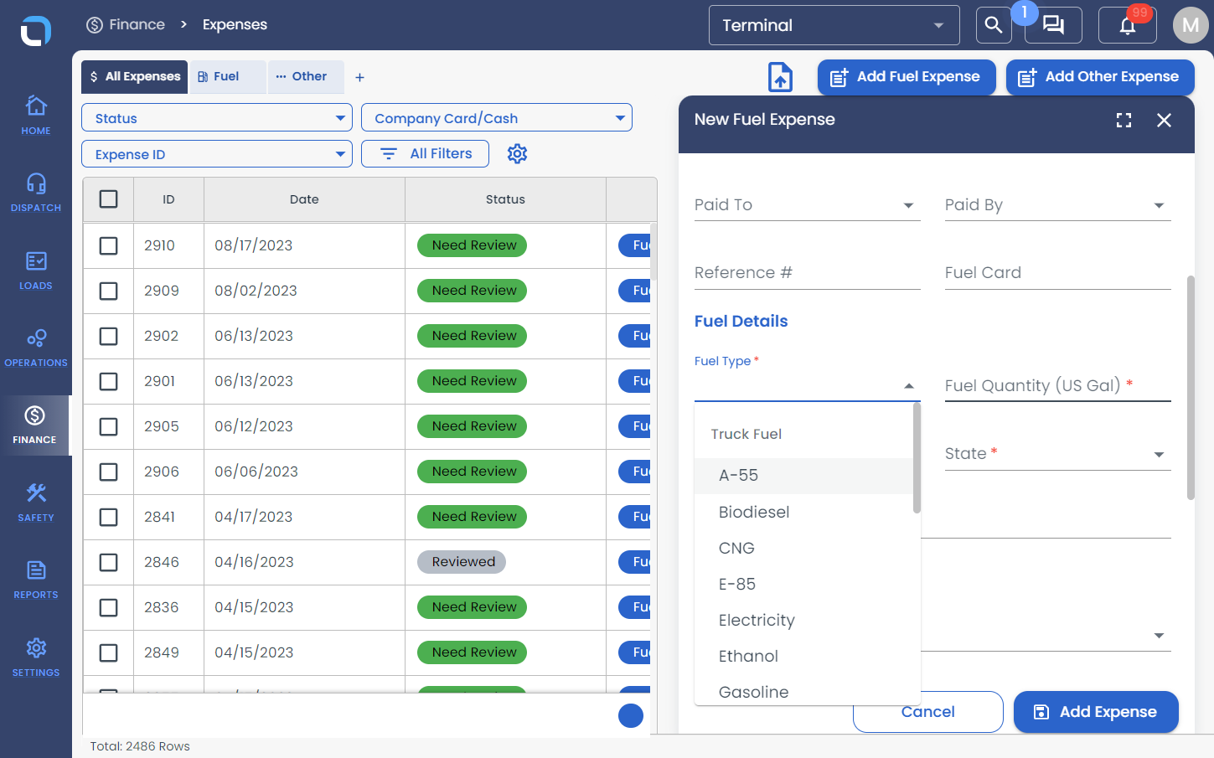Click the Fuel Type list scrollbar

[x=917, y=459]
